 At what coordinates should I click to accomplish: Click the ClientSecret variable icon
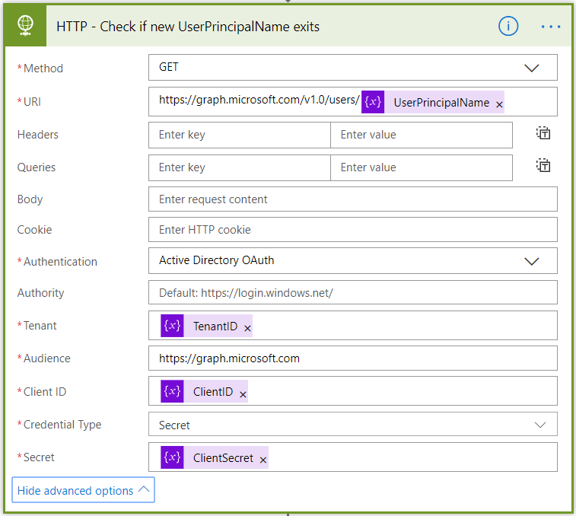(173, 457)
